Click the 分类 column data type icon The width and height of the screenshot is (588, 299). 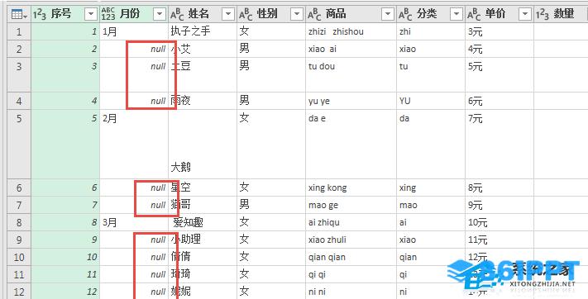tap(406, 14)
